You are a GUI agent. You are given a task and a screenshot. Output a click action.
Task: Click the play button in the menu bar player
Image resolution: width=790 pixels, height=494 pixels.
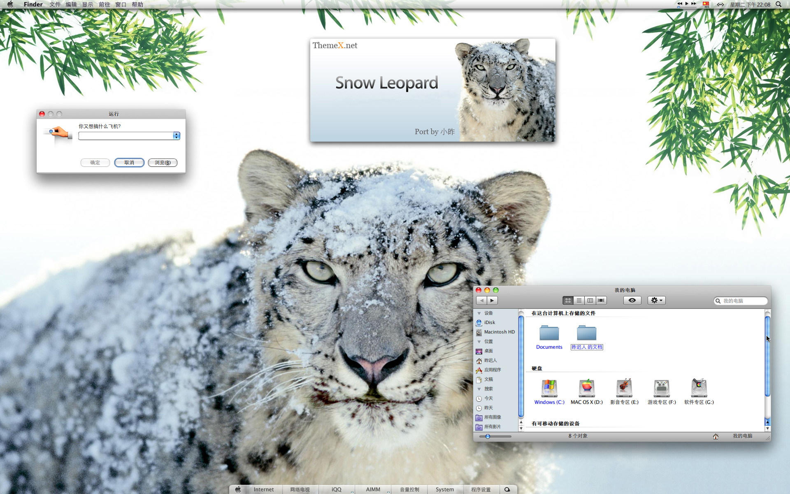coord(687,3)
